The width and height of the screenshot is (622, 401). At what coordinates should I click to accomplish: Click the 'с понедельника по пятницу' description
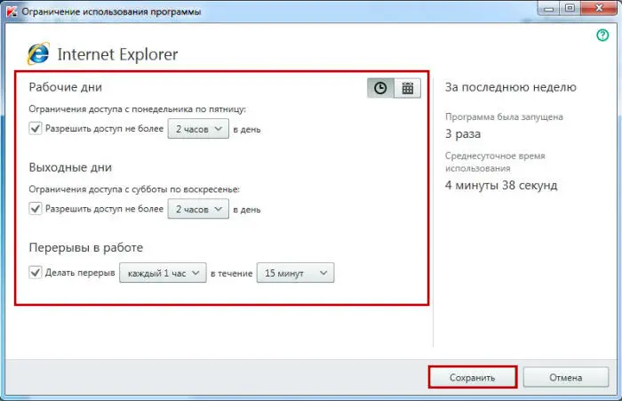click(x=137, y=108)
